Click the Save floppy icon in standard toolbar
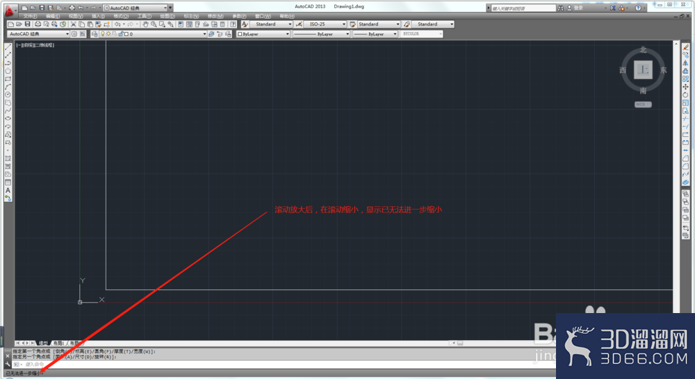Viewport: 695px width, 379px height. [x=28, y=24]
